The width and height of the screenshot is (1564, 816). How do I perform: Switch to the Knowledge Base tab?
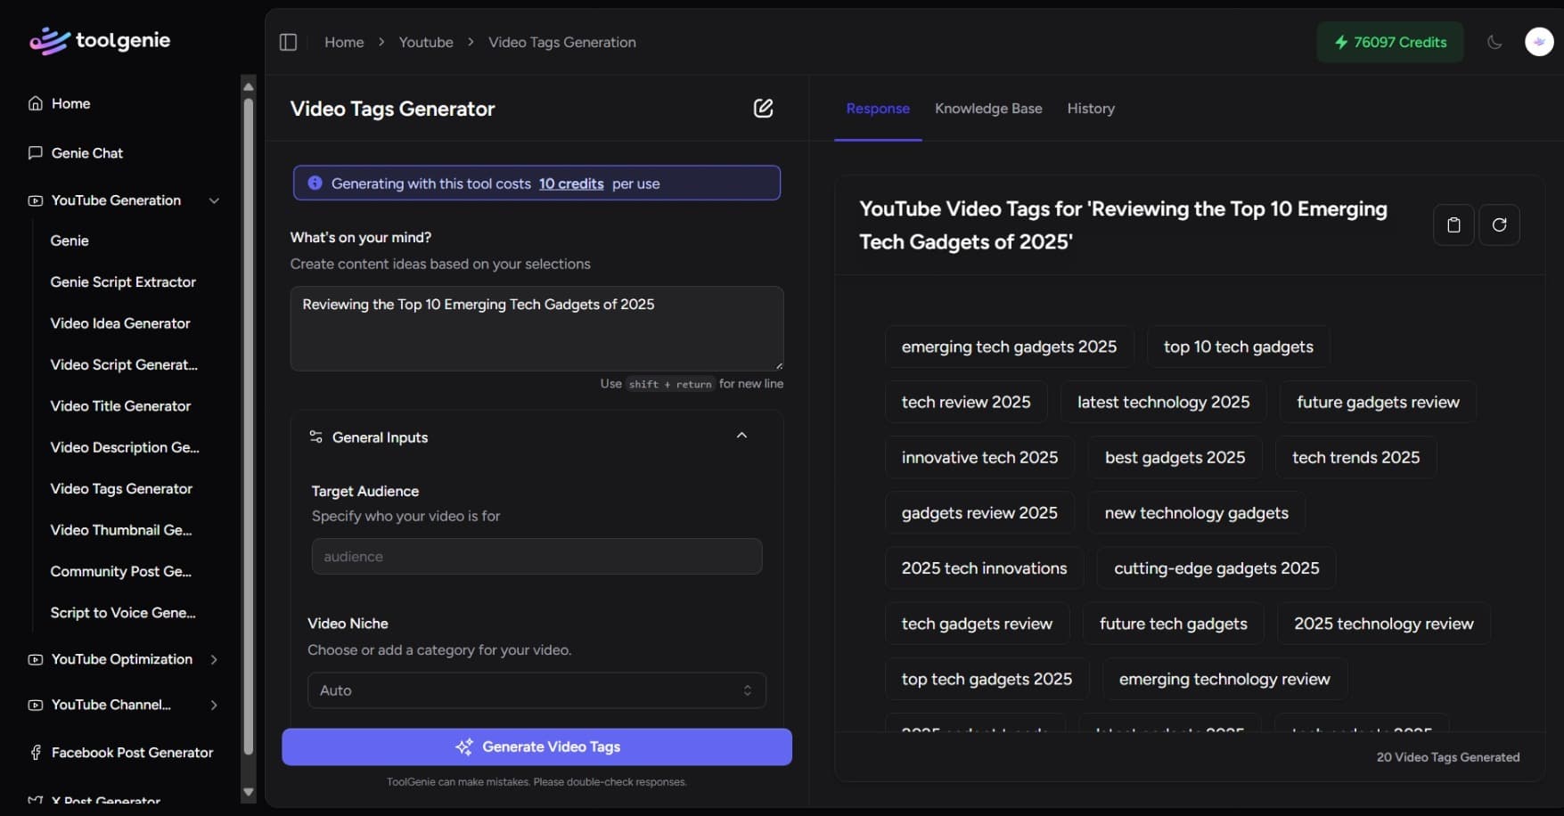988,109
